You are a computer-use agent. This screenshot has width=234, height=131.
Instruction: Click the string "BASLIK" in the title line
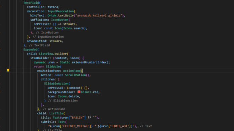77,118
